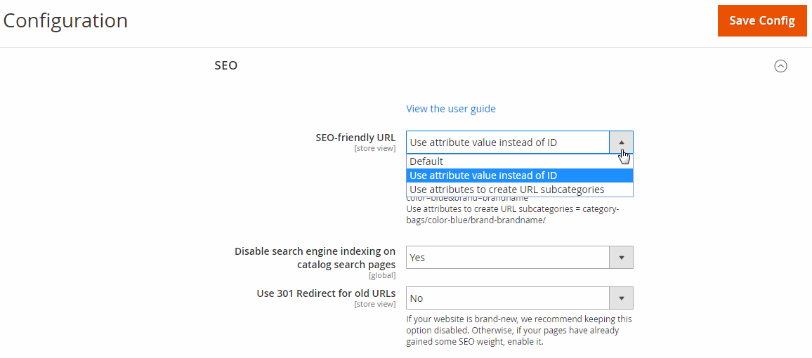The height and width of the screenshot is (358, 812).
Task: Click the Configuration page title
Action: (66, 20)
